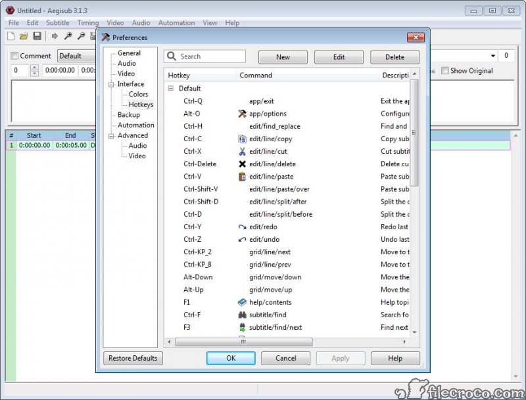Open the dropdown arrow beside the 0 field
Image resolution: width=526 pixels, height=400 pixels.
click(x=492, y=56)
